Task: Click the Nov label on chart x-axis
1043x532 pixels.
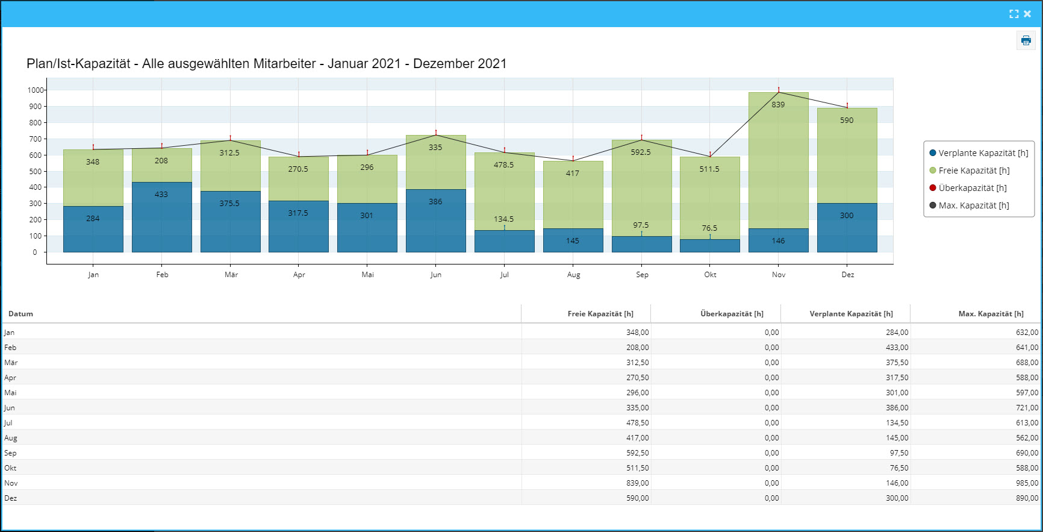Action: [779, 275]
